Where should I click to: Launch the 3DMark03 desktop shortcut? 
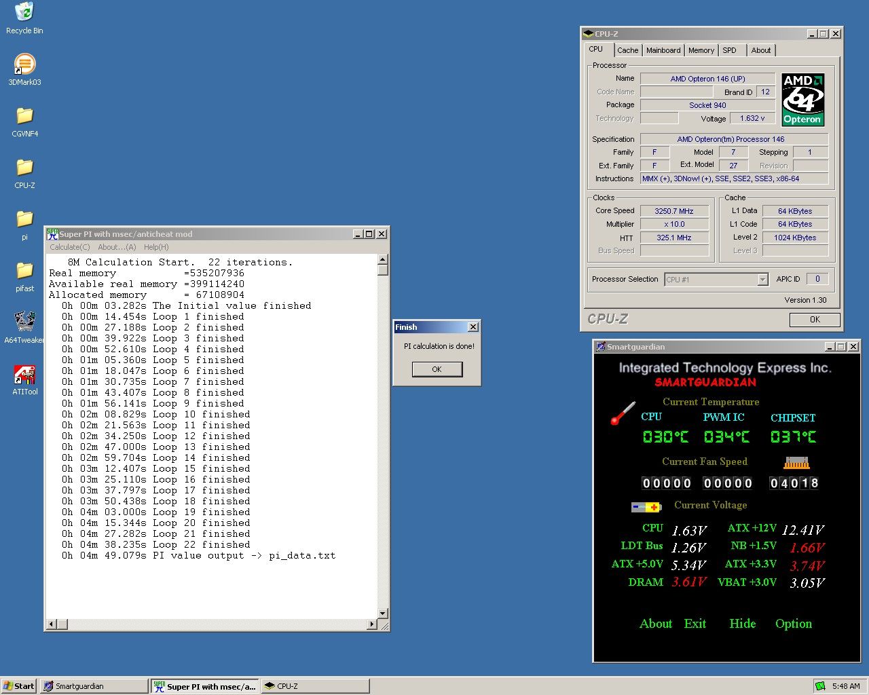click(x=24, y=69)
